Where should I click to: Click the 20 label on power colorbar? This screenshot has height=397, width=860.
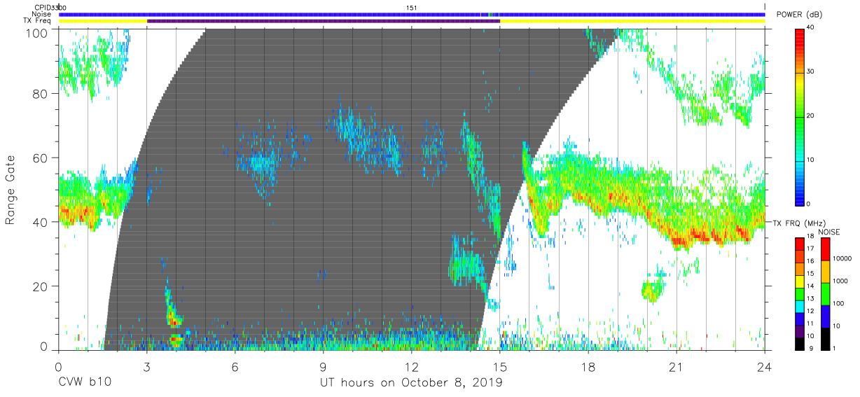(812, 116)
